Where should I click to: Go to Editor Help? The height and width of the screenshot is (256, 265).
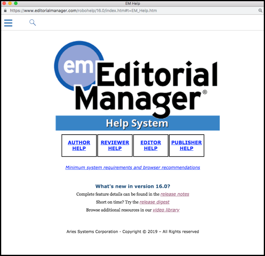[x=151, y=145]
